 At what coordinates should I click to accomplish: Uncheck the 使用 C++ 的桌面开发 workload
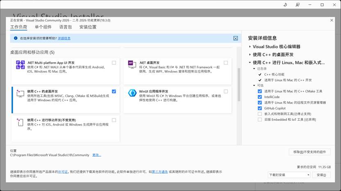[x=114, y=91]
